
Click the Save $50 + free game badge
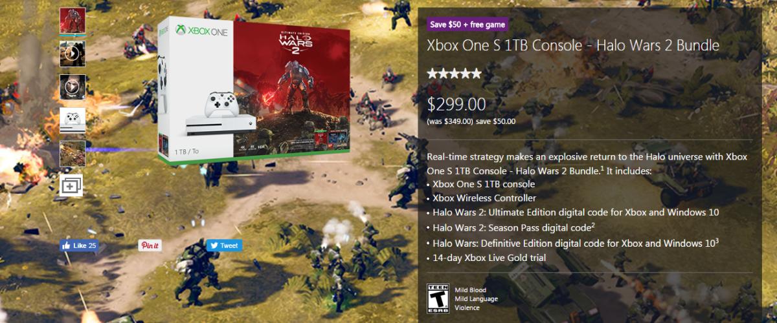468,24
